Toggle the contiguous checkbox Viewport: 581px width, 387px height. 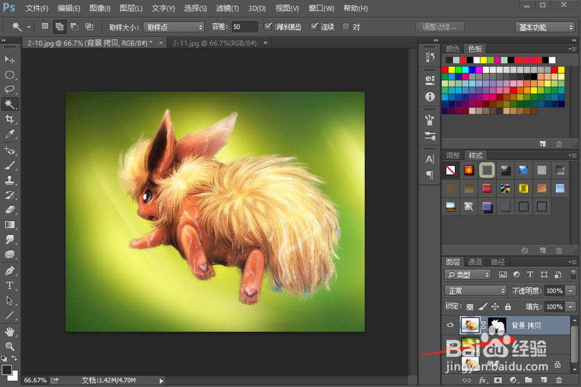pyautogui.click(x=314, y=27)
